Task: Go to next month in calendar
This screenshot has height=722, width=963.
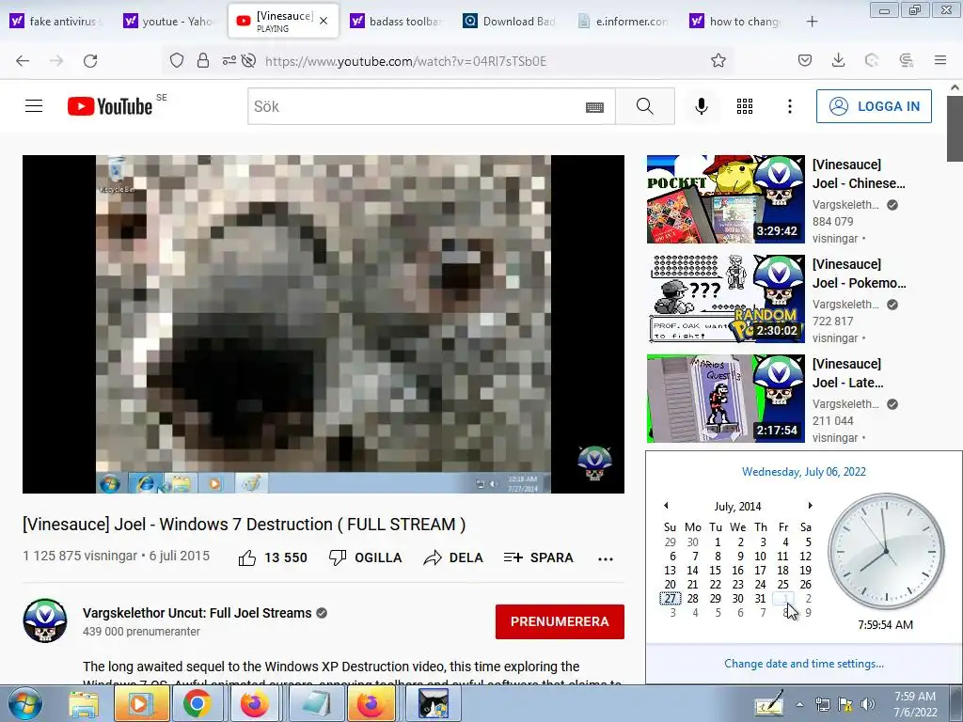Action: [810, 505]
